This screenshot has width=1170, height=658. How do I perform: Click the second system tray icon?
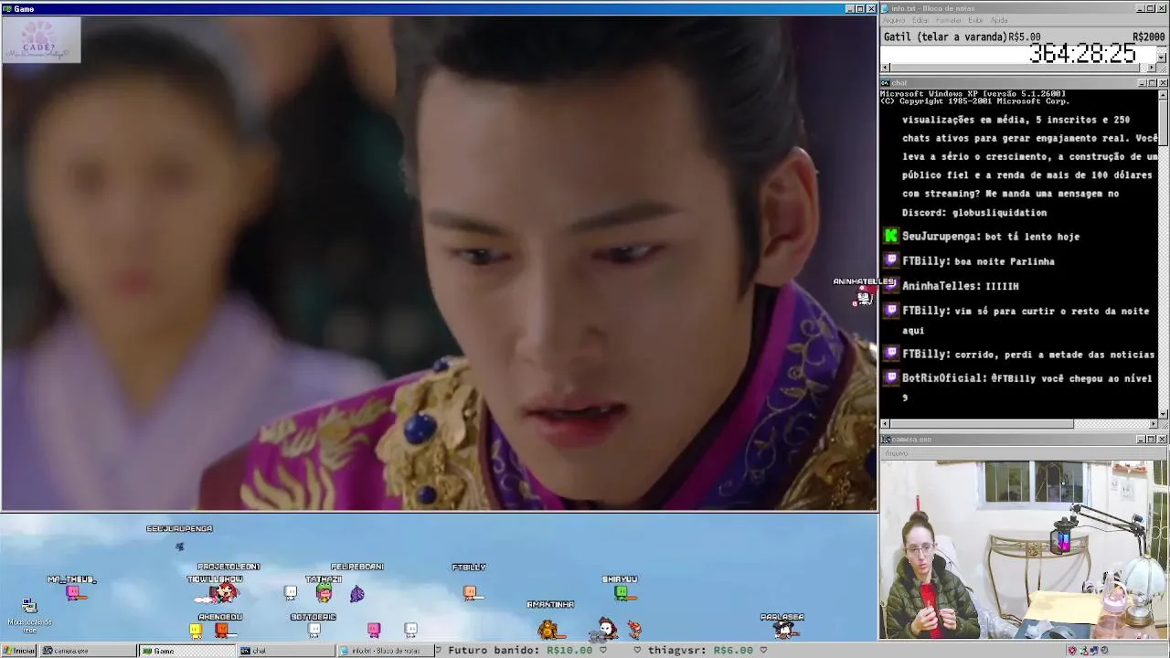1083,651
